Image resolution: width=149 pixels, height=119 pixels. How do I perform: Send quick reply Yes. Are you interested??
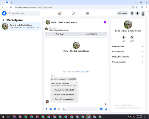pyautogui.click(x=64, y=90)
